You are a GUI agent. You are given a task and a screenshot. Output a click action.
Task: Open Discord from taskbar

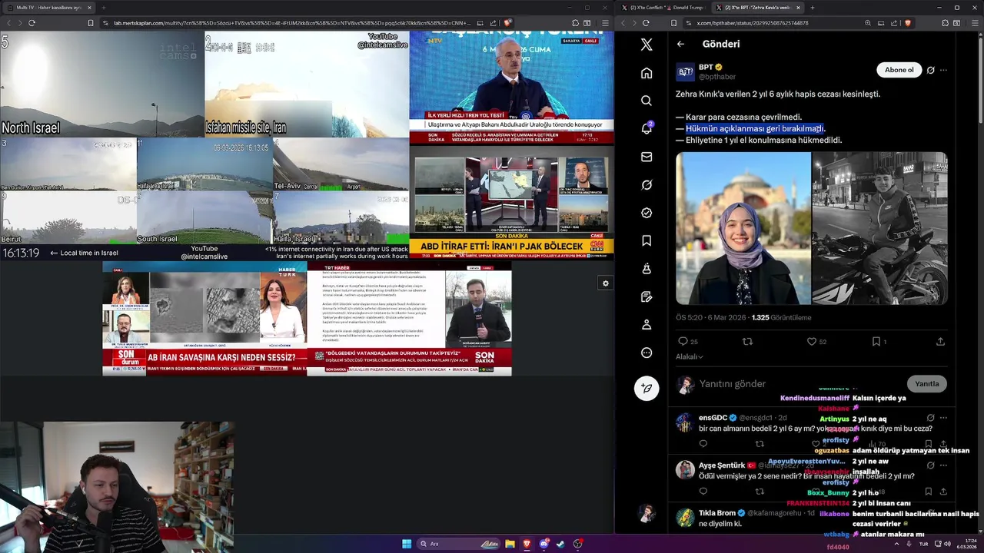click(x=544, y=544)
